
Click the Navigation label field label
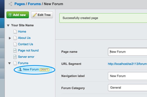click(x=73, y=76)
